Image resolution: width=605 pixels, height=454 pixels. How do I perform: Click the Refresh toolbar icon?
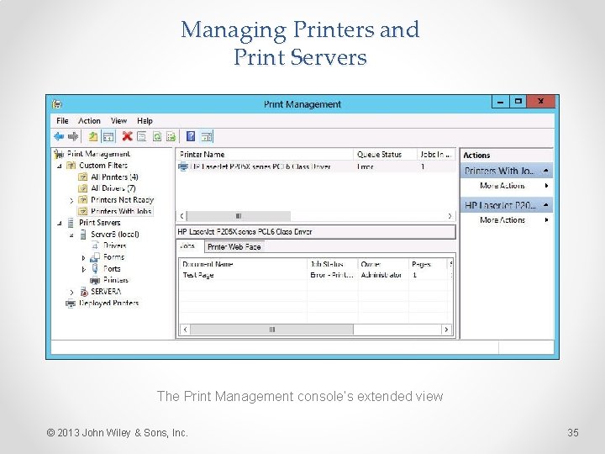[x=156, y=136]
